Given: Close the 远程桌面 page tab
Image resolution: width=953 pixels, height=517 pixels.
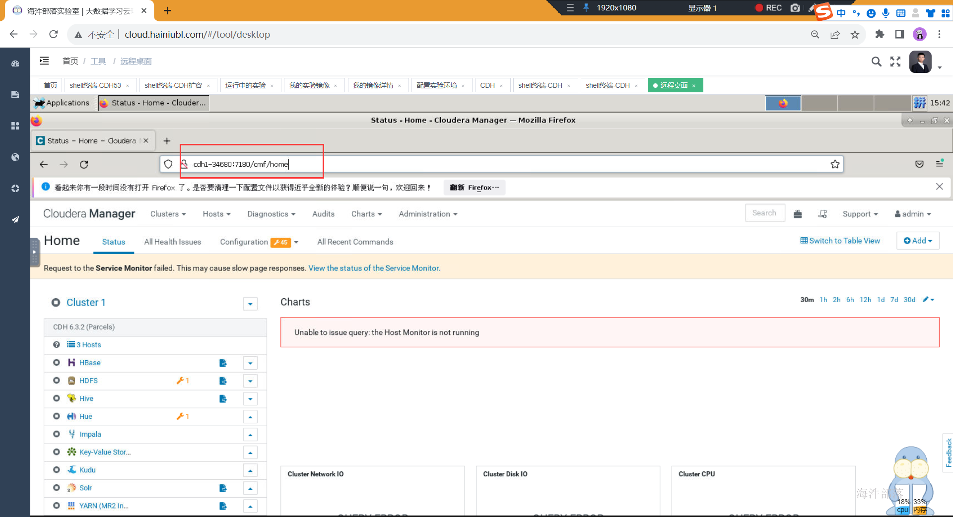Looking at the screenshot, I should coord(693,86).
